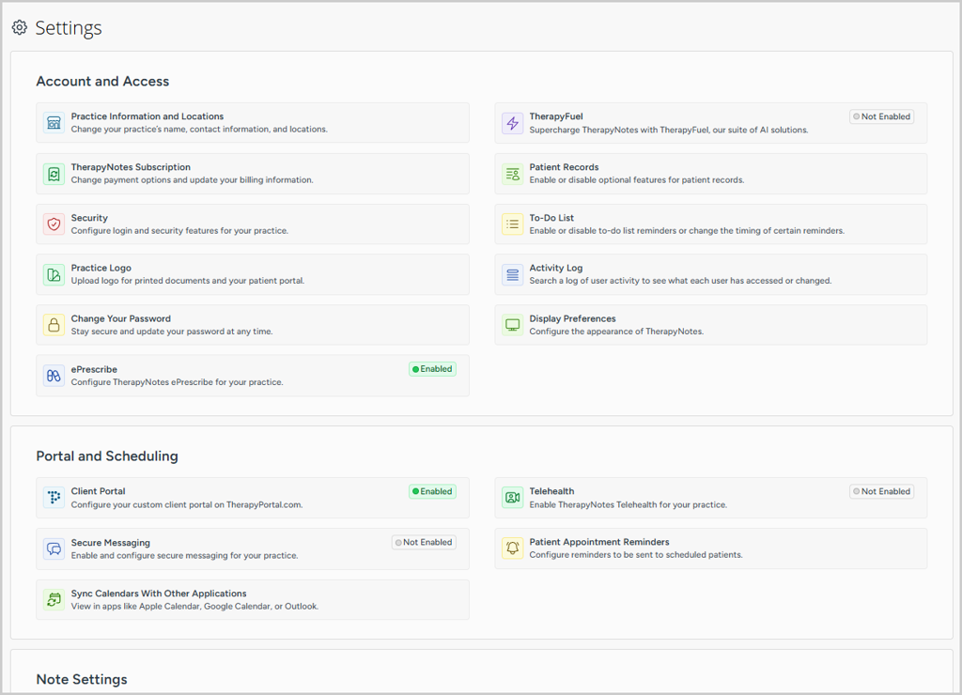Click the Display Preferences monitor icon
Image resolution: width=962 pixels, height=695 pixels.
click(x=512, y=325)
